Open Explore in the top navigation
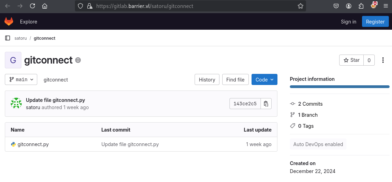 (x=29, y=21)
